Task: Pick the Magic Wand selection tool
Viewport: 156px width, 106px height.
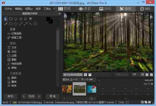Action: tap(21, 19)
